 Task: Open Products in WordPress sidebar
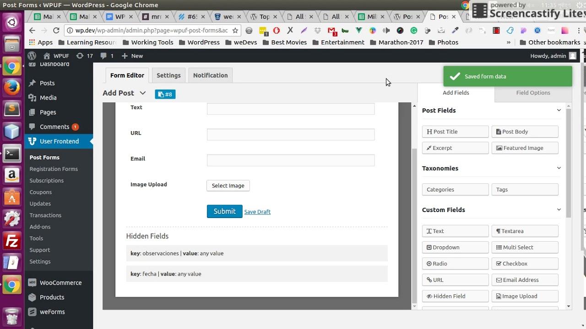coord(52,297)
